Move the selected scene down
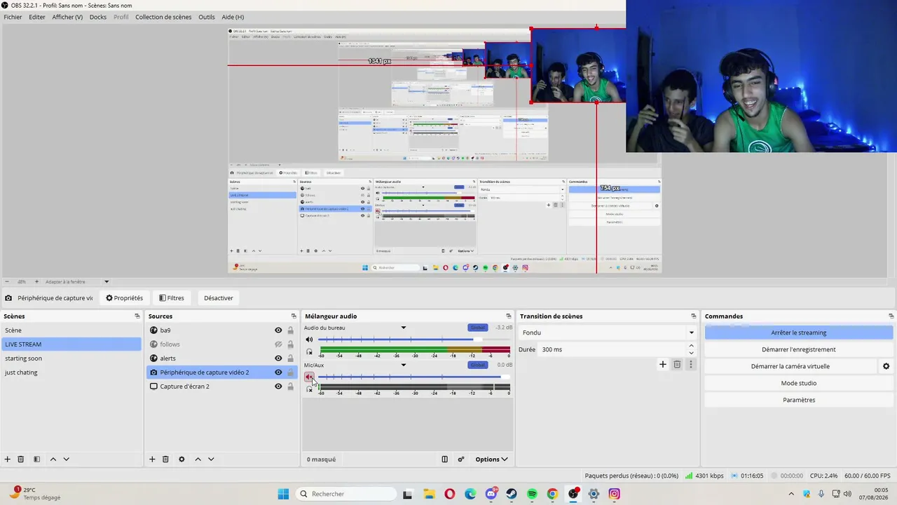Viewport: 897px width, 505px height. 66,459
